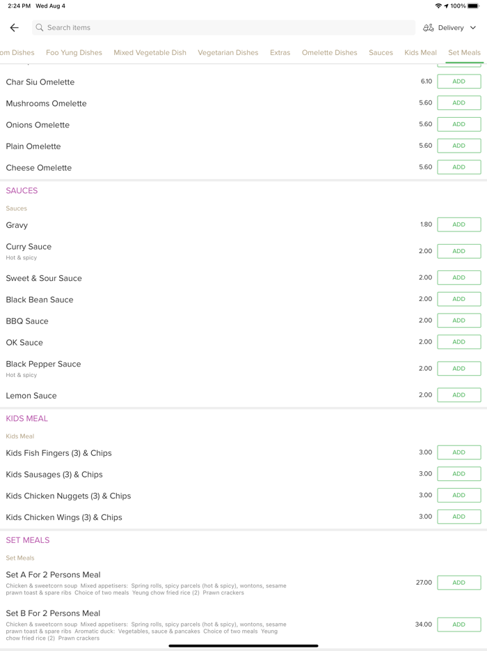Screen dimensions: 487x651
Task: Switch to the Sauces tab
Action: (381, 52)
